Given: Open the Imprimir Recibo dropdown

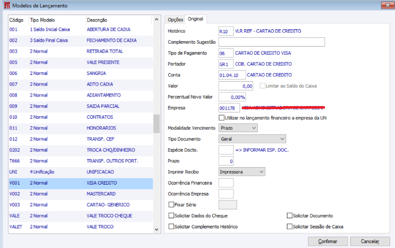Looking at the screenshot, I should click(x=242, y=172).
